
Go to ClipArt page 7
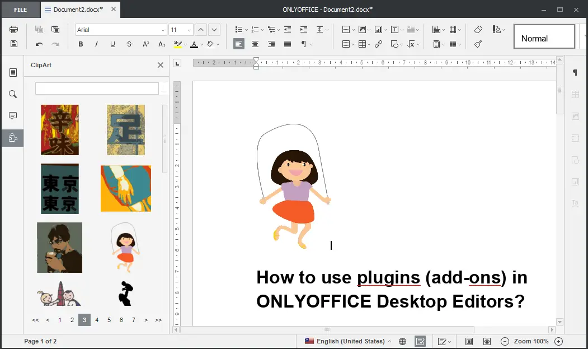click(x=134, y=320)
